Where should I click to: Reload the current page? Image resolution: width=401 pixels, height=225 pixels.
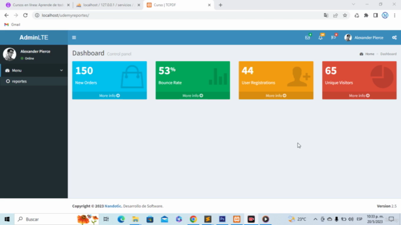pyautogui.click(x=25, y=15)
